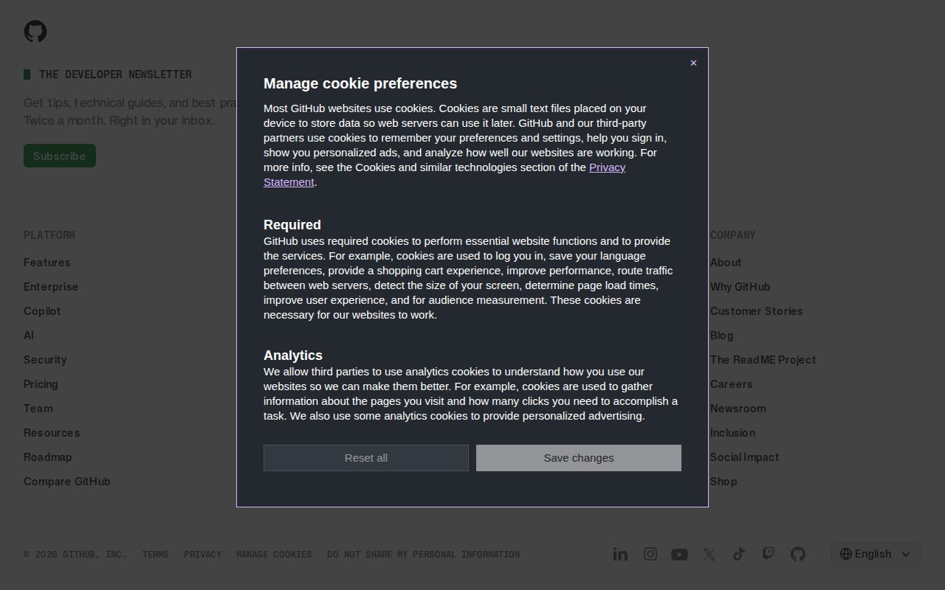Open the Copilot link
Screen dimensions: 945x590
(42, 311)
